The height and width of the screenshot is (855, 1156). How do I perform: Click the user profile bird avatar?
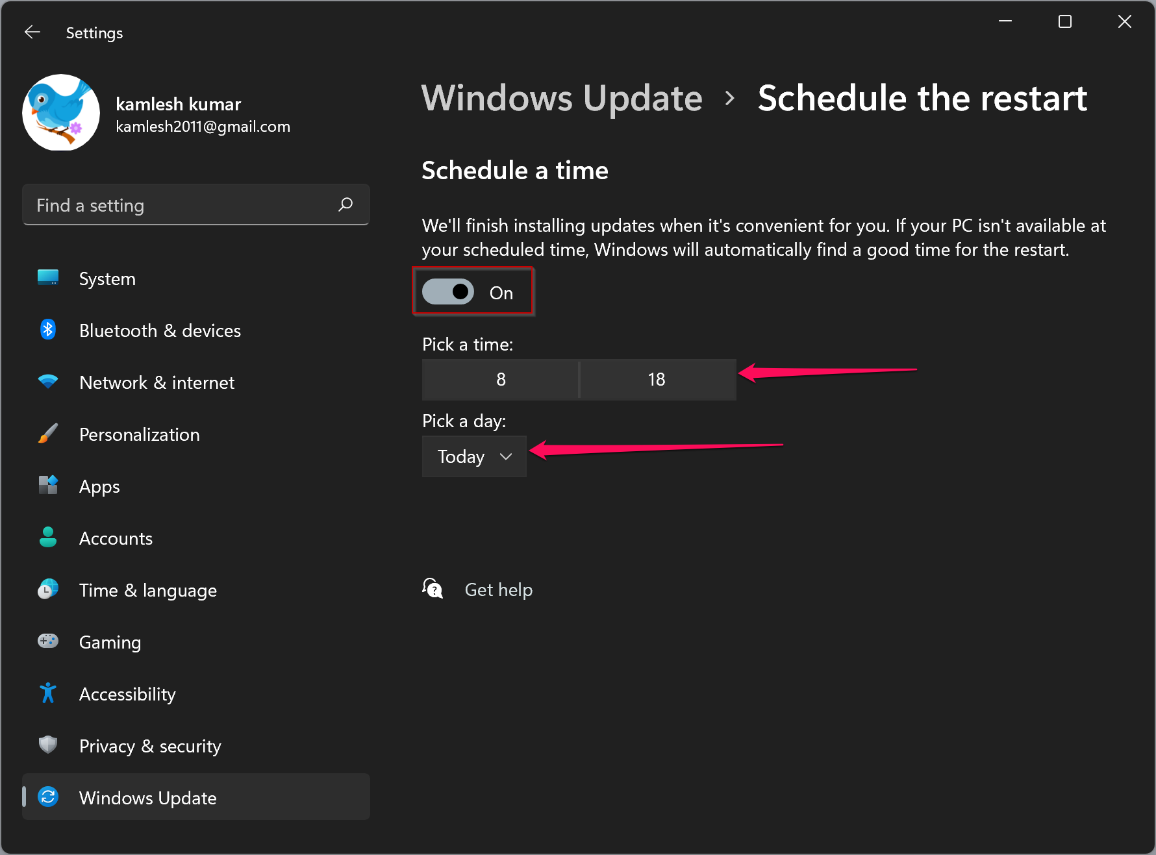click(61, 112)
